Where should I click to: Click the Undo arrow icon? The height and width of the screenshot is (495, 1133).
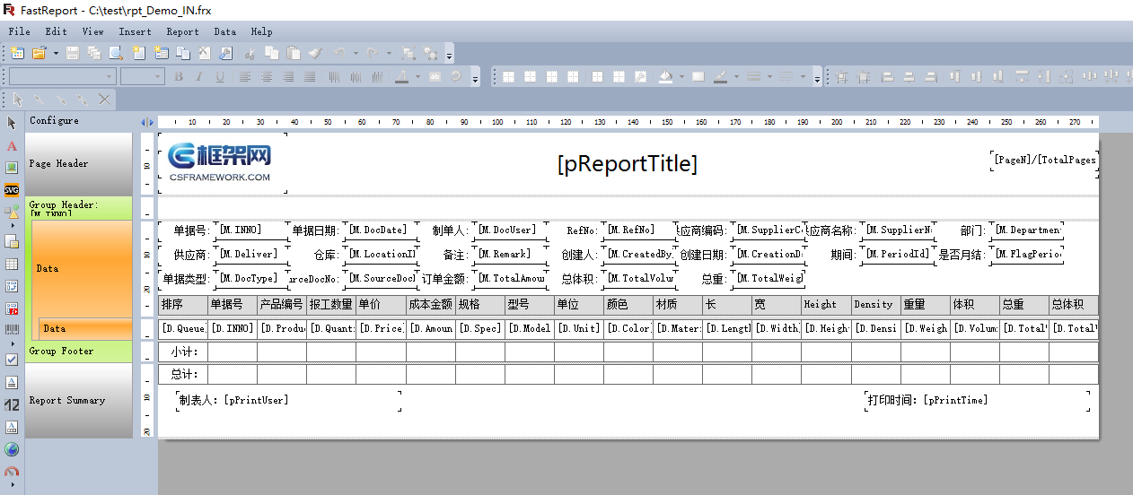[x=339, y=53]
